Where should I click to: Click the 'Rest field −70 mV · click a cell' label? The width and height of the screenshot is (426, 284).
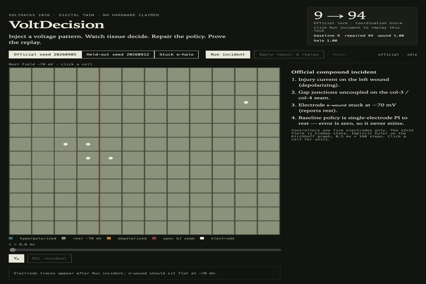point(50,65)
